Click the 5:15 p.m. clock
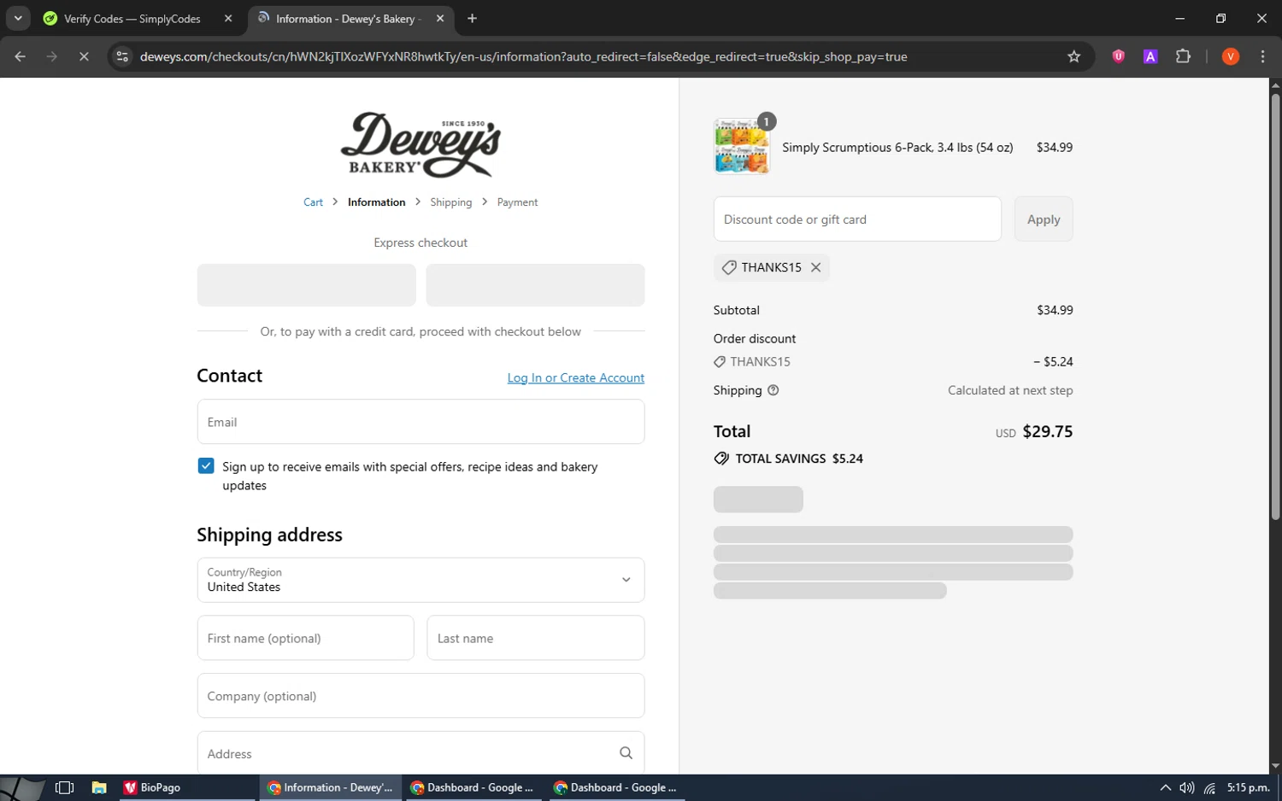The height and width of the screenshot is (801, 1282). [1248, 787]
